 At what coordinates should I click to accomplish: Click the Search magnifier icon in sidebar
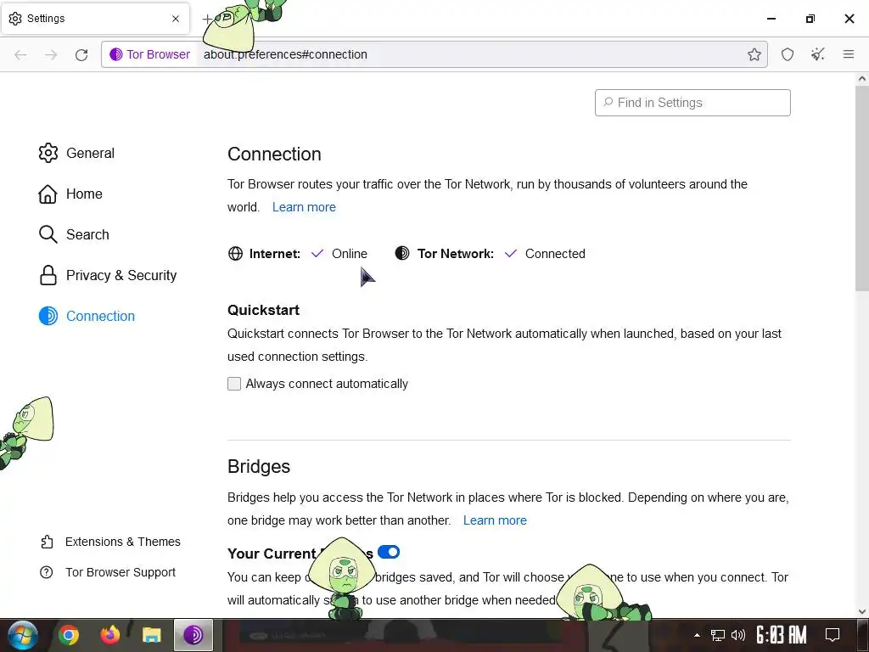48,234
